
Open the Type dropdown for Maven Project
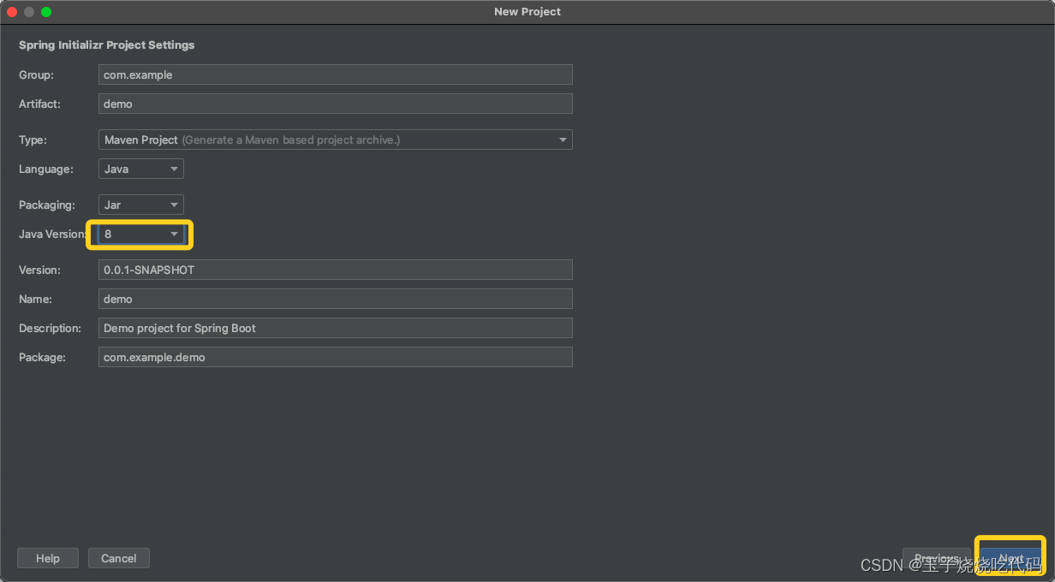click(335, 140)
